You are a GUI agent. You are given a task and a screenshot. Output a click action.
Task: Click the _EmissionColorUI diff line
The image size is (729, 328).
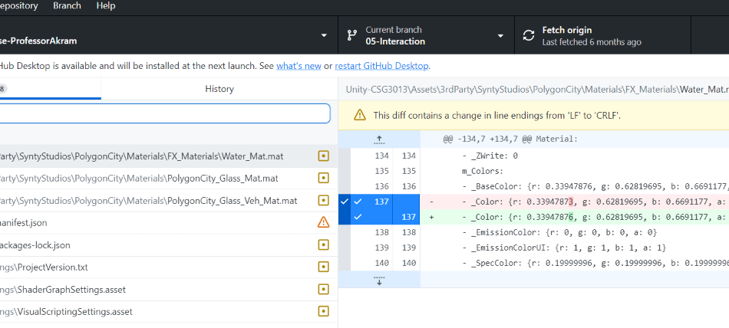[575, 248]
